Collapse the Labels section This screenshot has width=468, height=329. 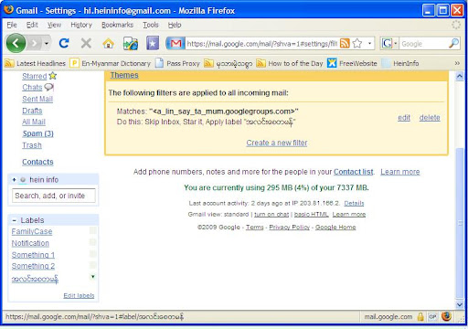tap(15, 220)
